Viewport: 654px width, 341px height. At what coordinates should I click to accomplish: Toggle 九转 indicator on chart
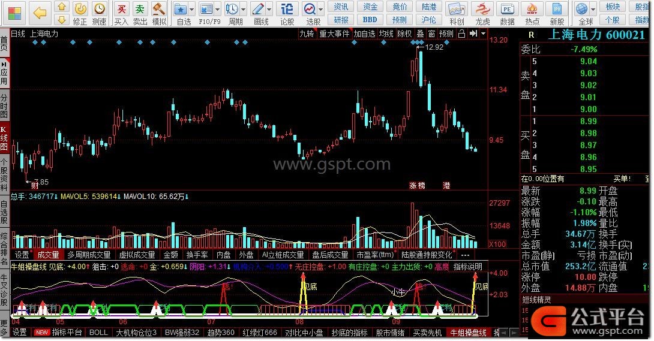pos(307,34)
